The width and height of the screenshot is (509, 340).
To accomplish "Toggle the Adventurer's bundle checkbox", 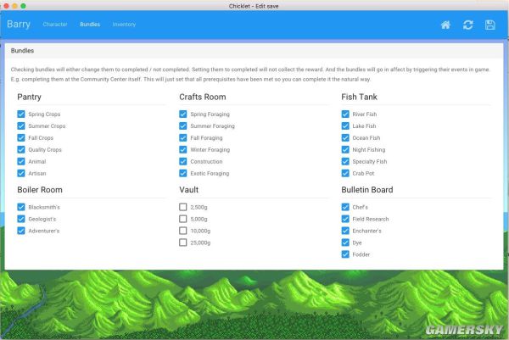I will point(21,231).
